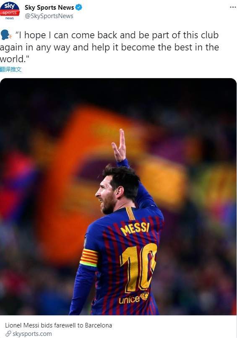The height and width of the screenshot is (338, 237).
Task: Open the Sky Sports News account name
Action: (49, 7)
